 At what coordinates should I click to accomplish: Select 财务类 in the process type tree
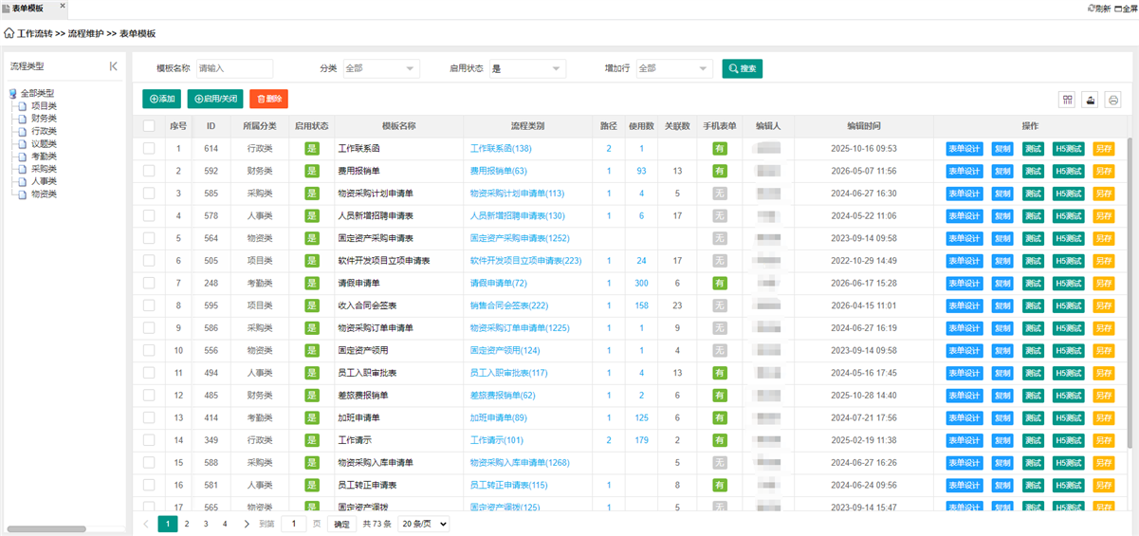coord(44,119)
